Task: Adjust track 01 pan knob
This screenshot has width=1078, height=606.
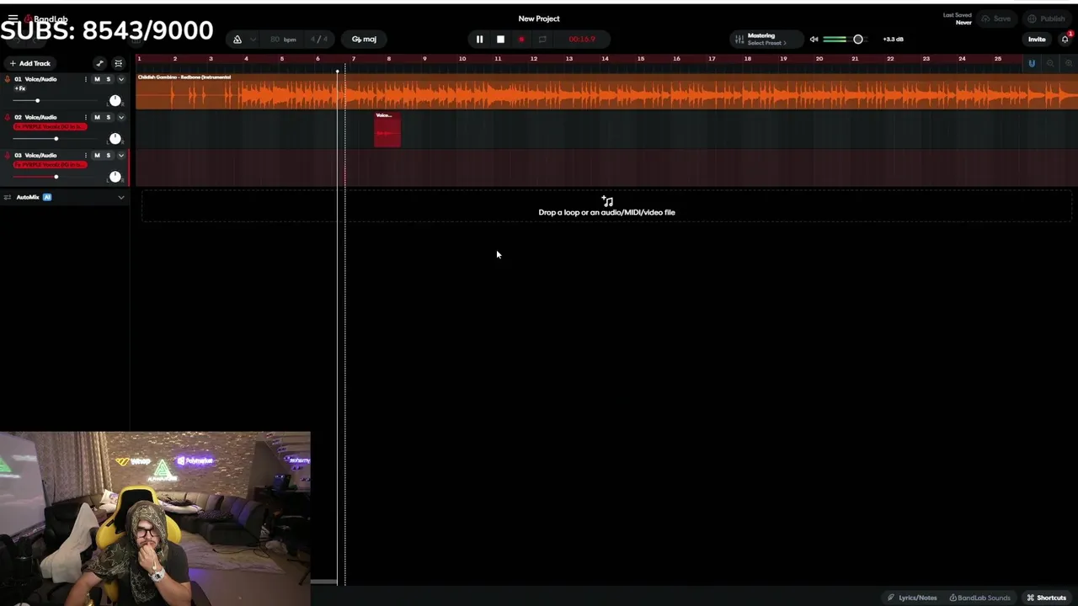Action: [115, 100]
